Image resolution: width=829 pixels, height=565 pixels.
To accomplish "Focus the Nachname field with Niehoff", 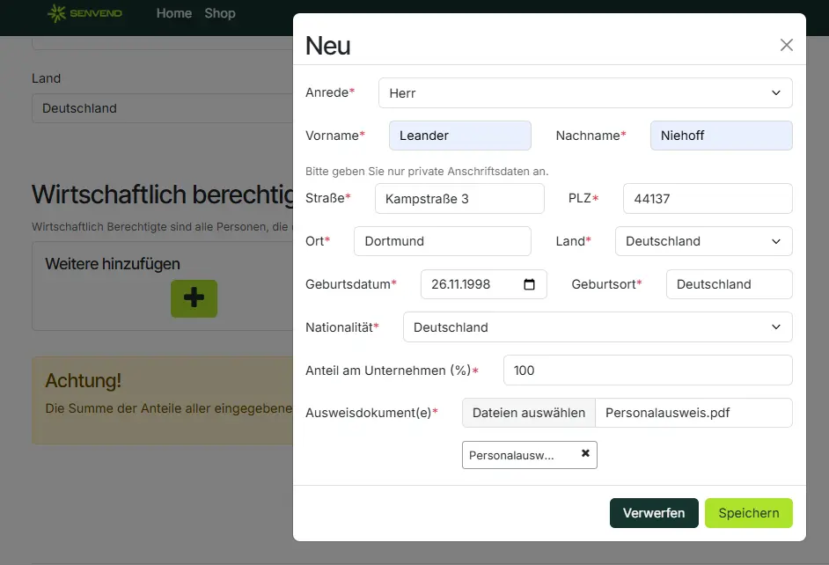I will (721, 136).
